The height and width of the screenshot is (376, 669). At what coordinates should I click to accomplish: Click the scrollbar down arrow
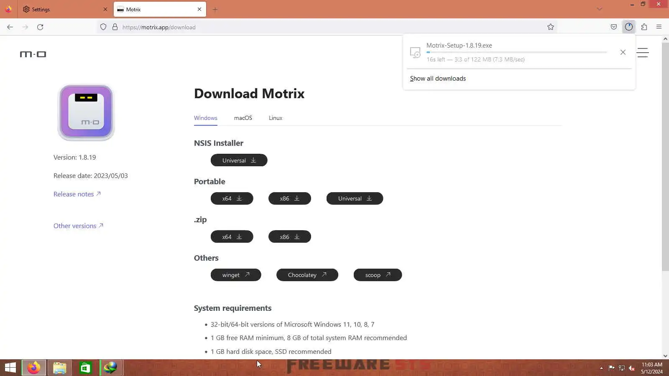click(x=665, y=356)
